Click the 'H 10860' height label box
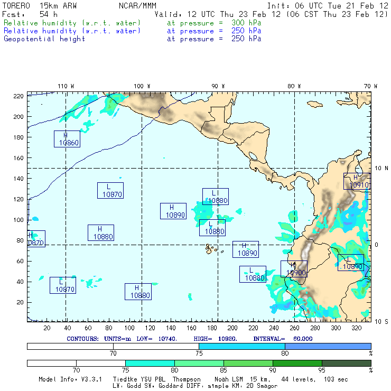The width and height of the screenshot is (391, 391). [67, 139]
